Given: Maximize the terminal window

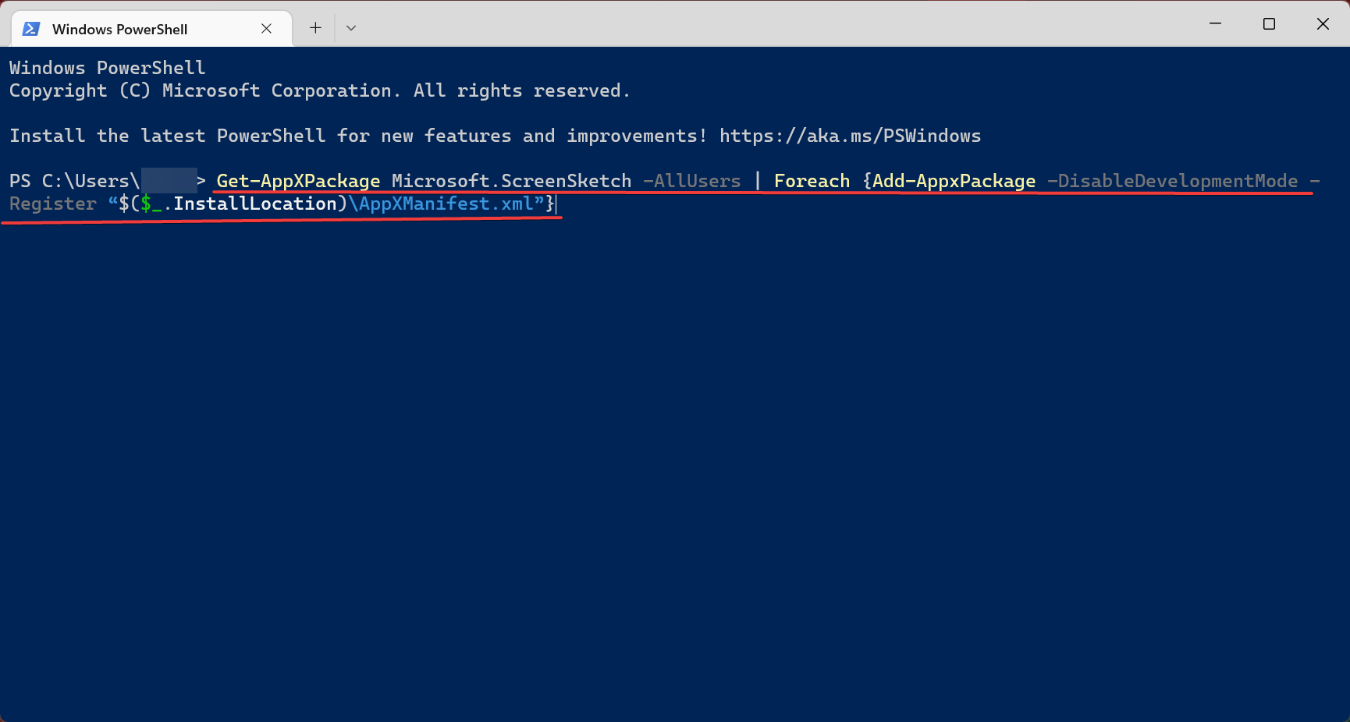Looking at the screenshot, I should [x=1269, y=24].
